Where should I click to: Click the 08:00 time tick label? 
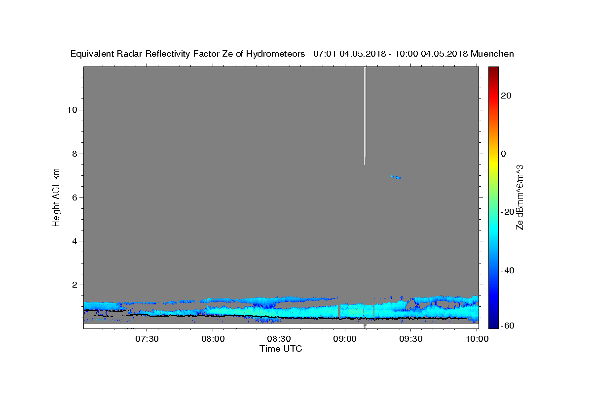[x=213, y=339]
